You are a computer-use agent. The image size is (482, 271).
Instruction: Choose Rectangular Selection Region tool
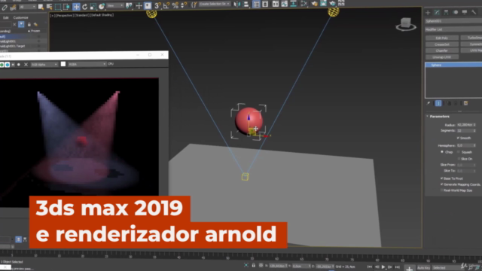click(x=58, y=7)
